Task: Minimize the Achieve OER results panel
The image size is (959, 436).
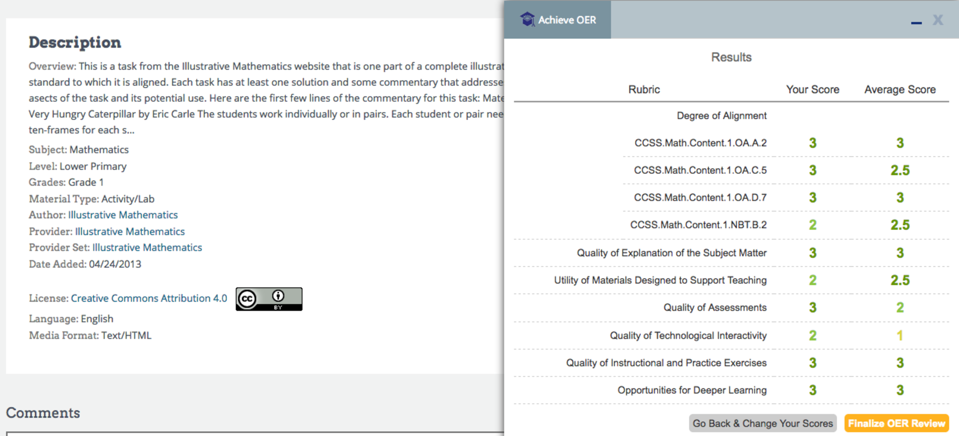Action: (916, 22)
